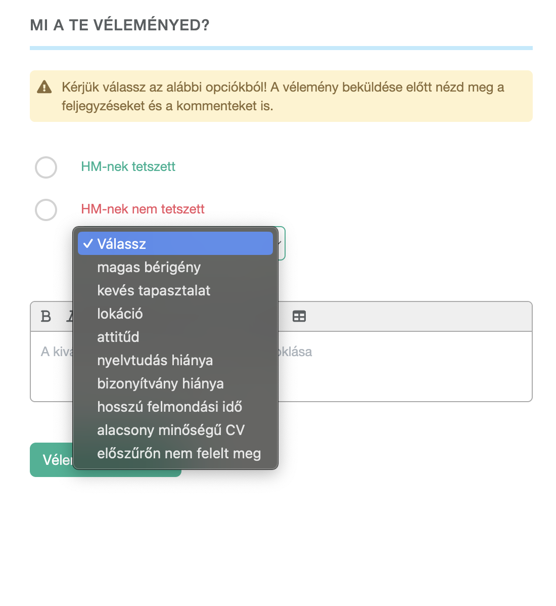Click the green Vélemény submit button

tap(106, 460)
